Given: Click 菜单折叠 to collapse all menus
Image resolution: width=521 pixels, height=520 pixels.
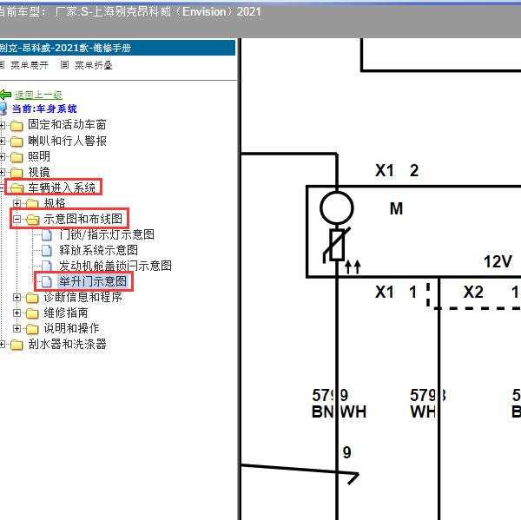Looking at the screenshot, I should [94, 65].
